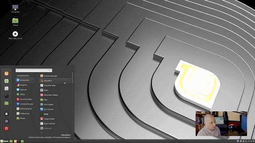Launch Document Viewer

coord(55,95)
